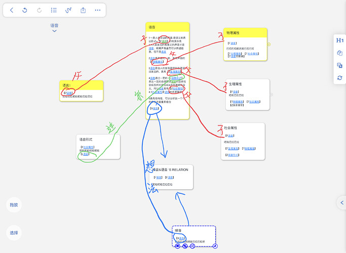Open F嗓音 link in RELATION card
Image resolution: width=346 pixels, height=253 pixels.
(x=159, y=178)
